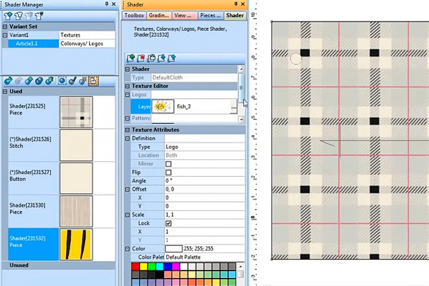Expand the Patterns node
Image resolution: width=429 pixels, height=286 pixels.
[x=127, y=118]
